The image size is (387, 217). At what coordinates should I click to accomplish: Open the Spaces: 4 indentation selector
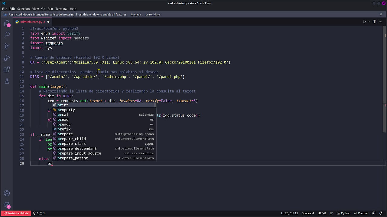(x=307, y=213)
